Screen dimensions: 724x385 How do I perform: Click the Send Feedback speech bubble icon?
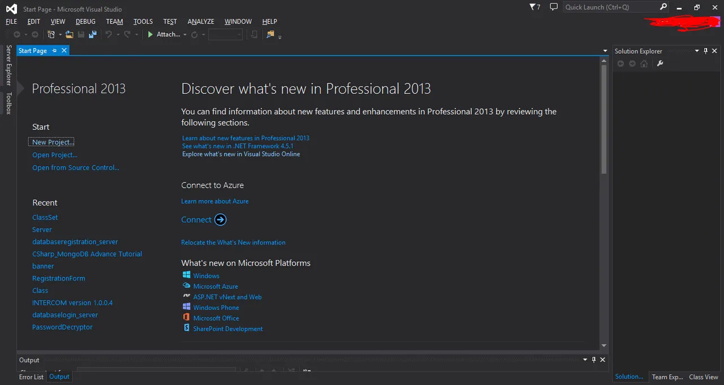[554, 7]
